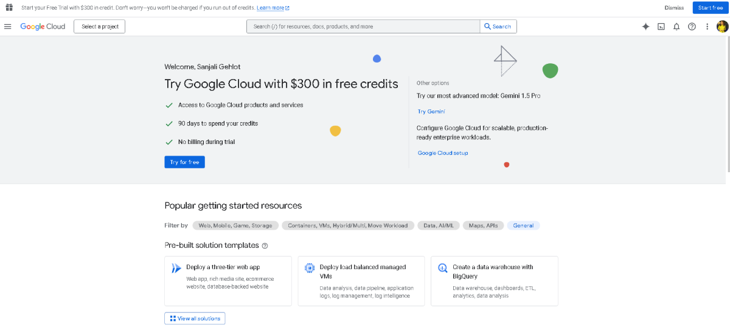
Task: Click the Start free button
Action: point(711,8)
